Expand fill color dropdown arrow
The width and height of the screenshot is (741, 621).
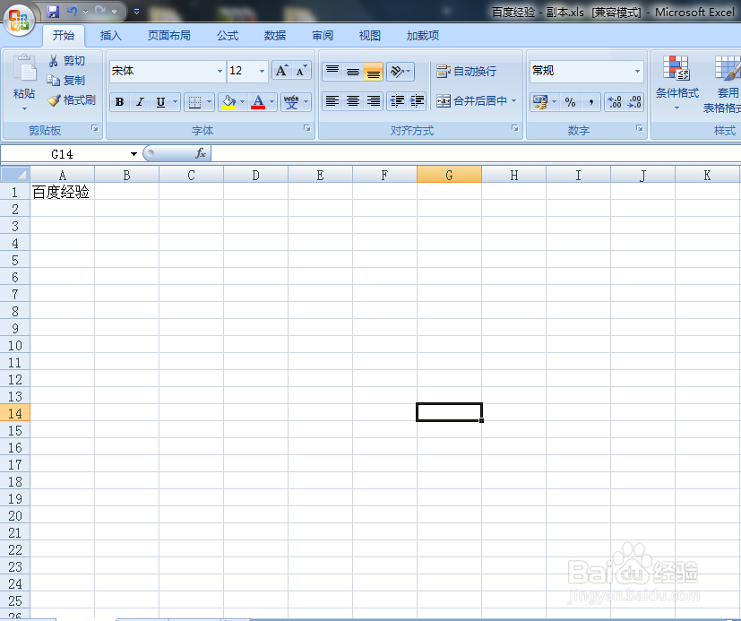point(243,101)
